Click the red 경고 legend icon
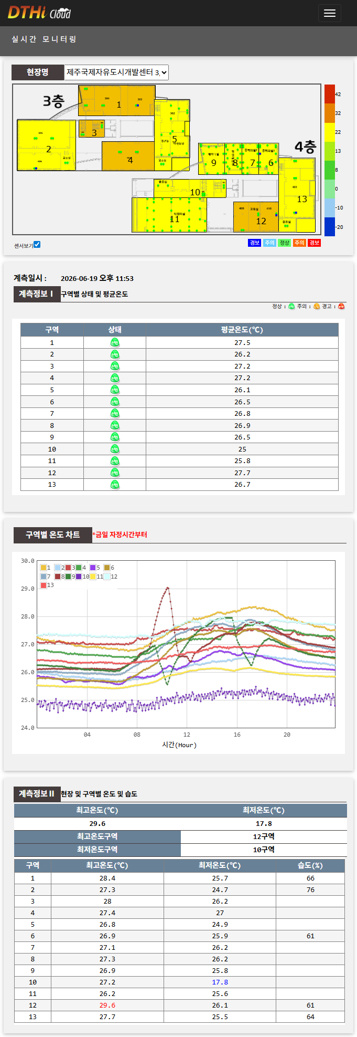Image resolution: width=357 pixels, height=1037 pixels. pos(341,307)
